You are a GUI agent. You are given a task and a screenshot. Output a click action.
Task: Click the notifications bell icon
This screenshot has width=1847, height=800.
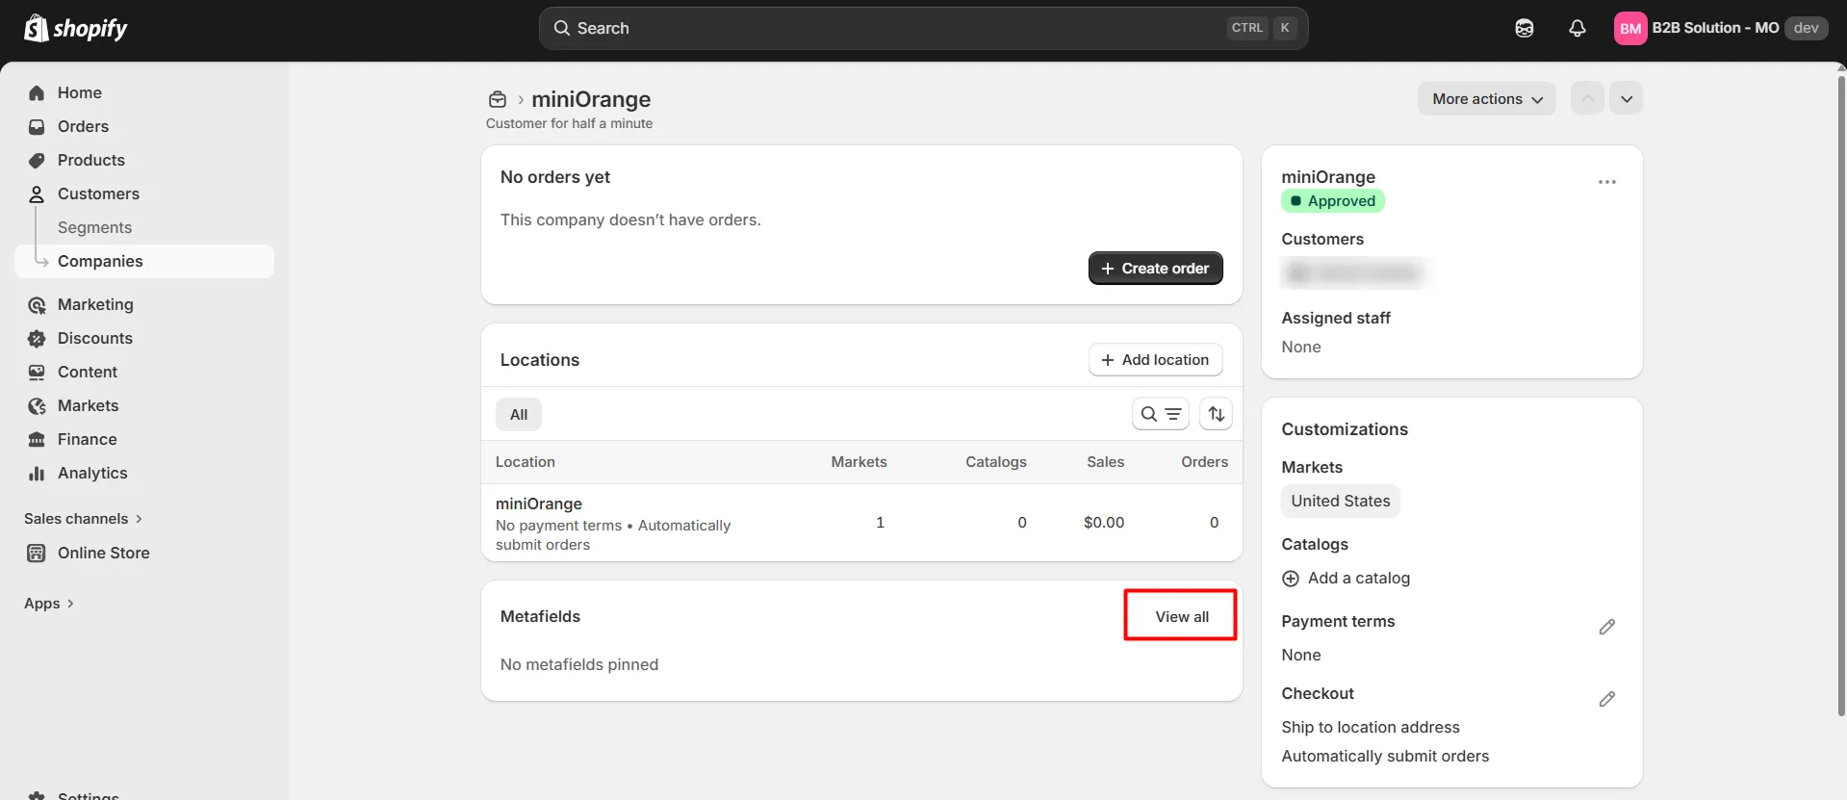(1577, 29)
